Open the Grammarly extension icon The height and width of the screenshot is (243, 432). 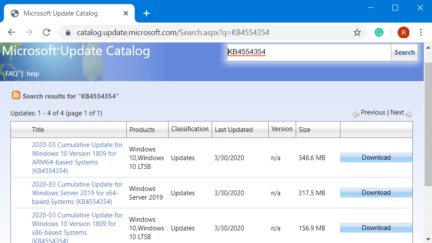click(x=379, y=33)
